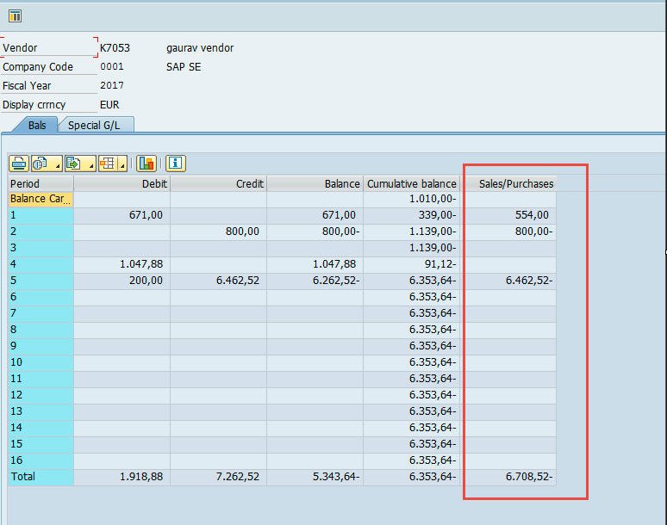Click the vendor name gaurav vendor
This screenshot has height=525, width=667.
click(x=200, y=47)
